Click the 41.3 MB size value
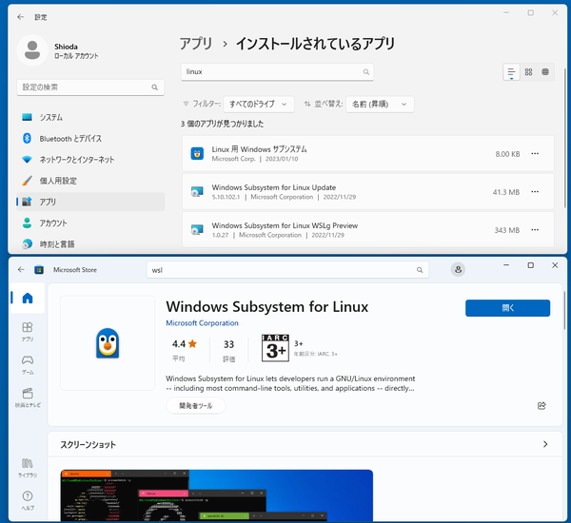This screenshot has width=571, height=523. click(x=506, y=192)
